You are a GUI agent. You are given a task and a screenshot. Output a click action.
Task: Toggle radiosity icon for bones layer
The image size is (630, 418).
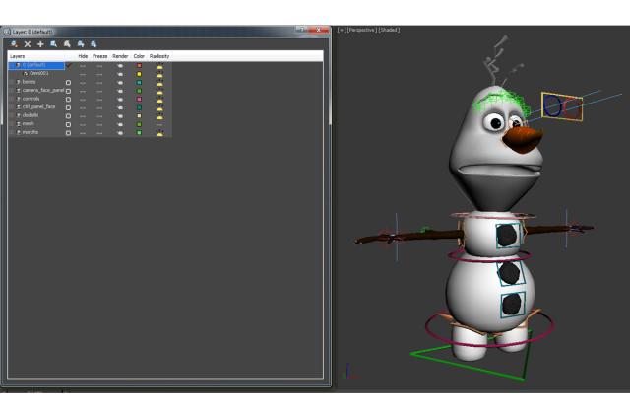pos(159,83)
